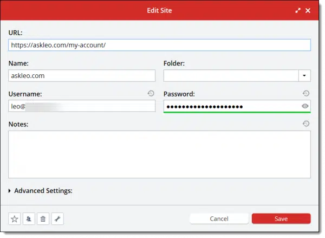Image resolution: width=325 pixels, height=238 pixels.
Task: Click inside the Folder combo box field
Action: tap(231, 76)
